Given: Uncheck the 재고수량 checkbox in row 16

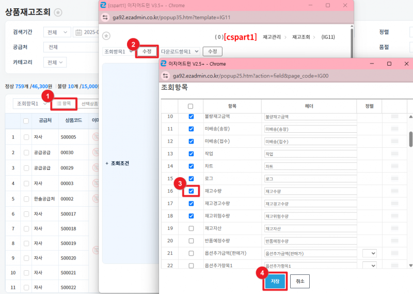Looking at the screenshot, I should coord(191,191).
